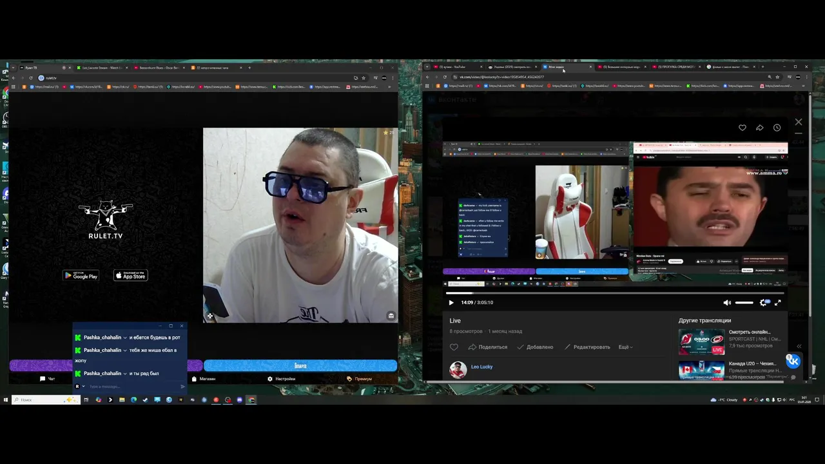Screen dimensions: 825x464
Task: Like the video with the heart under the Live title
Action: pos(454,347)
